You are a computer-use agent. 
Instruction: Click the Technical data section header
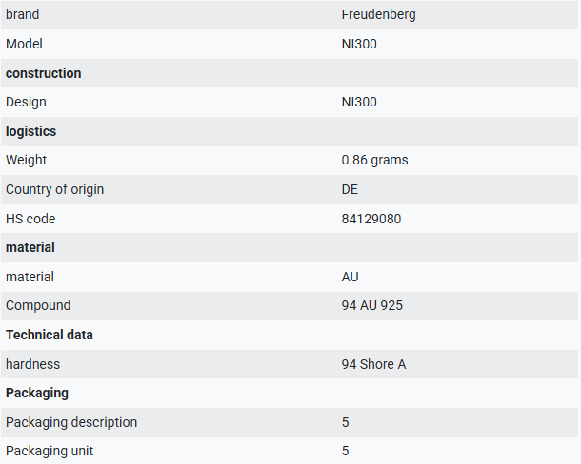pos(50,335)
